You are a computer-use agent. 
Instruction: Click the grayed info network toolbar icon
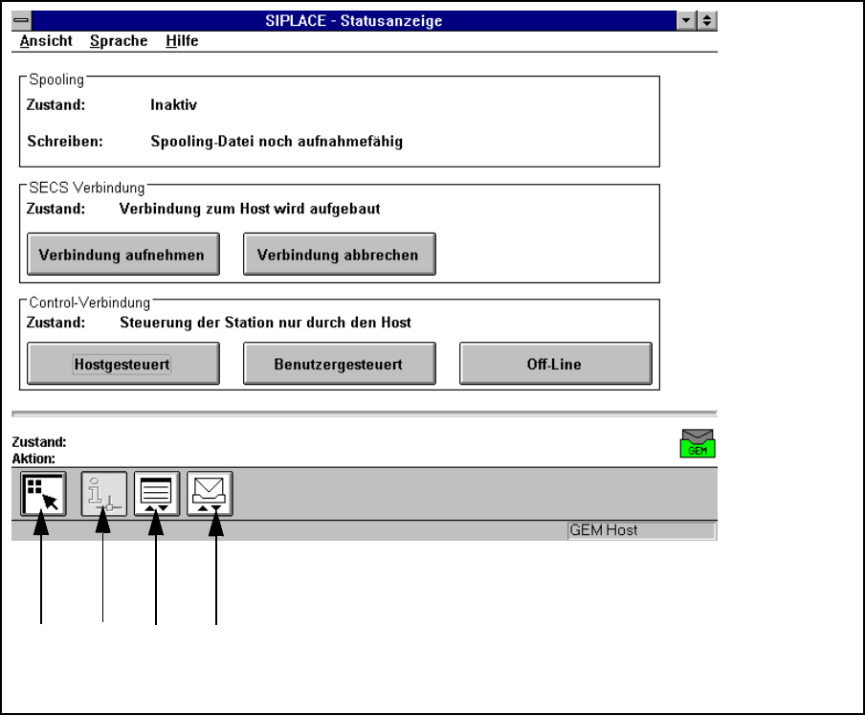click(x=103, y=494)
